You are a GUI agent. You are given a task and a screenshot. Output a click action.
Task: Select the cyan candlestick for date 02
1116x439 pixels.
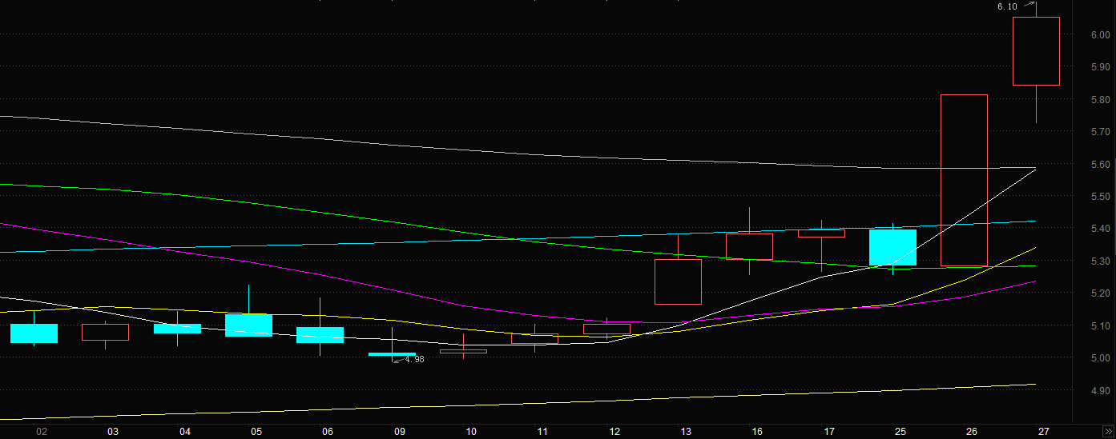34,333
